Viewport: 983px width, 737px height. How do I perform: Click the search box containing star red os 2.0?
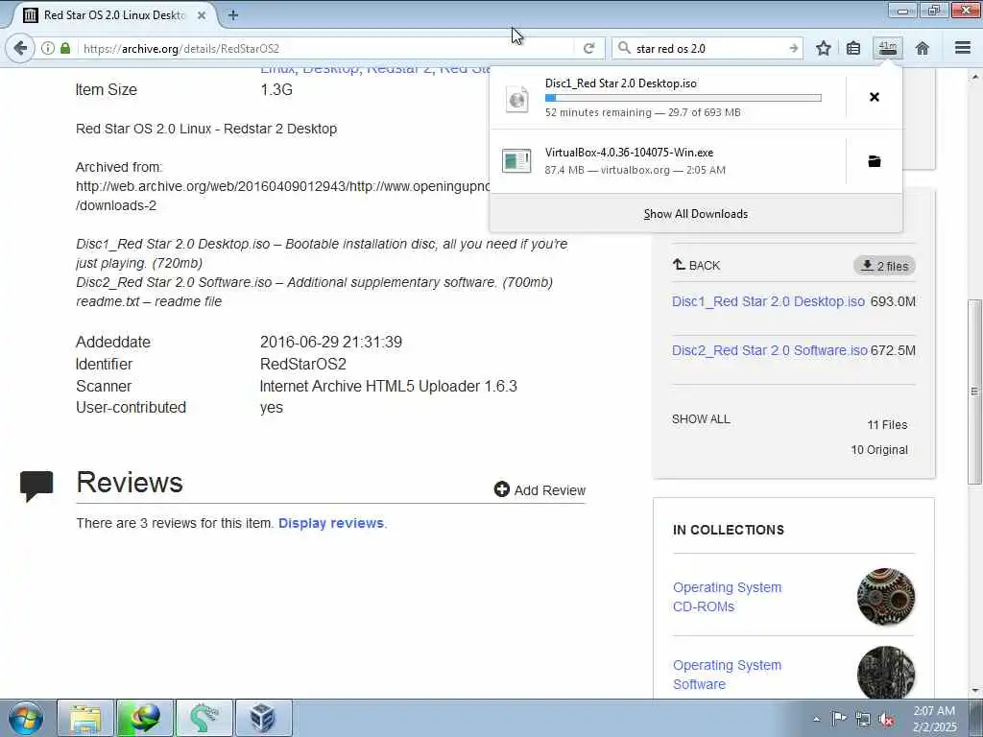pyautogui.click(x=709, y=48)
